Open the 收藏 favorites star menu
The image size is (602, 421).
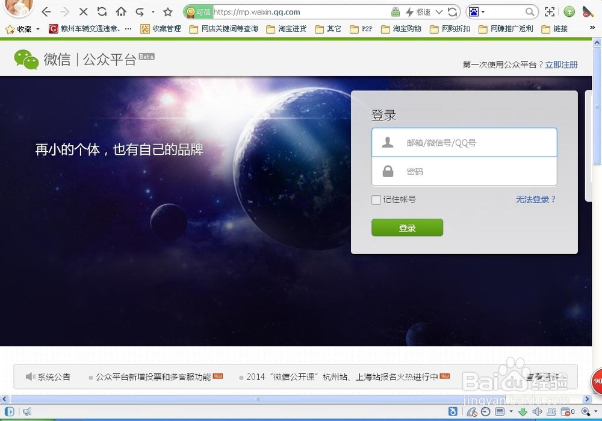[x=19, y=29]
